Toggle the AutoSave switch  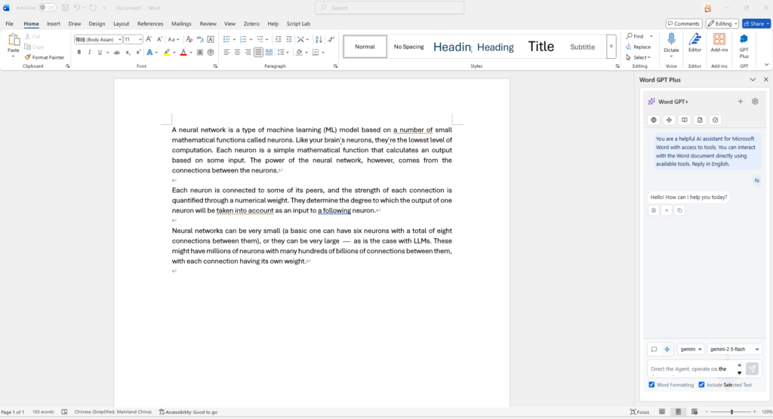(47, 8)
